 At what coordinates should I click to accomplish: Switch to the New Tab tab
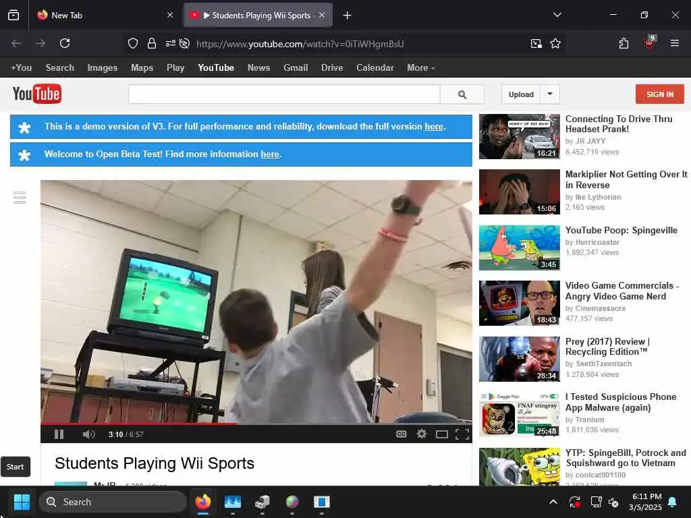click(x=105, y=16)
